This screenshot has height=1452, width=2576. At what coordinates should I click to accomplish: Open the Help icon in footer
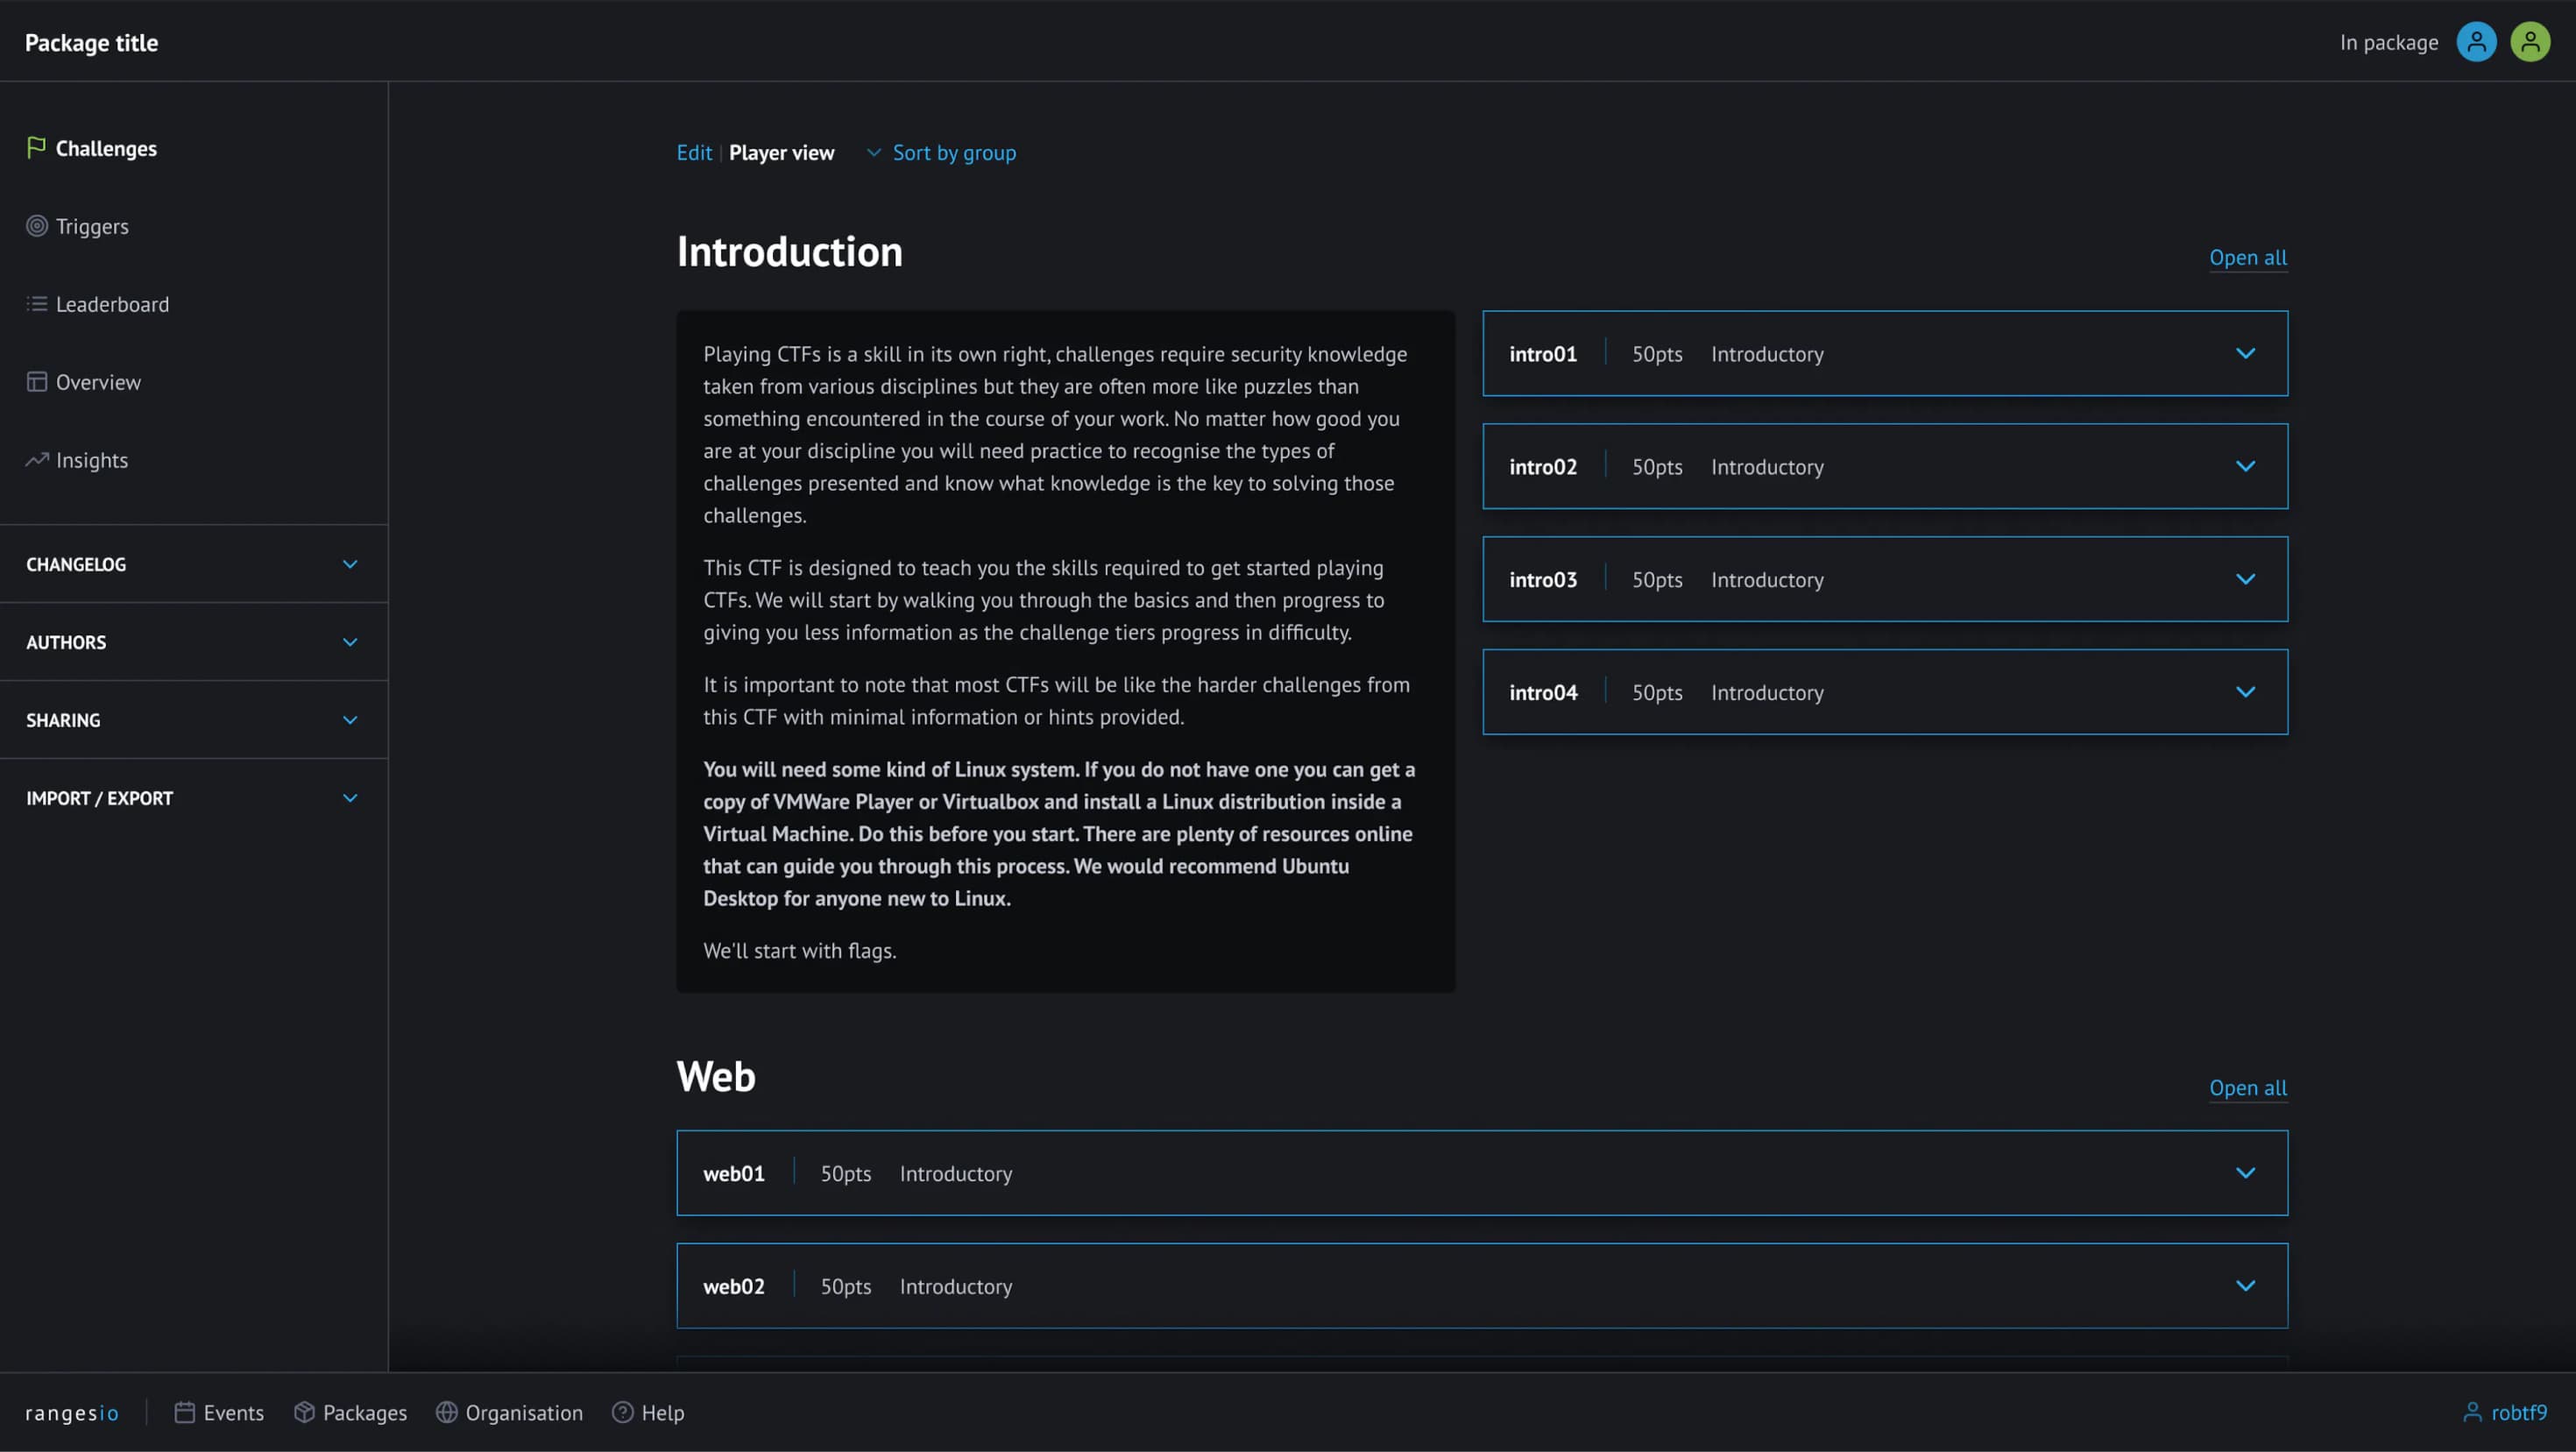pos(621,1412)
